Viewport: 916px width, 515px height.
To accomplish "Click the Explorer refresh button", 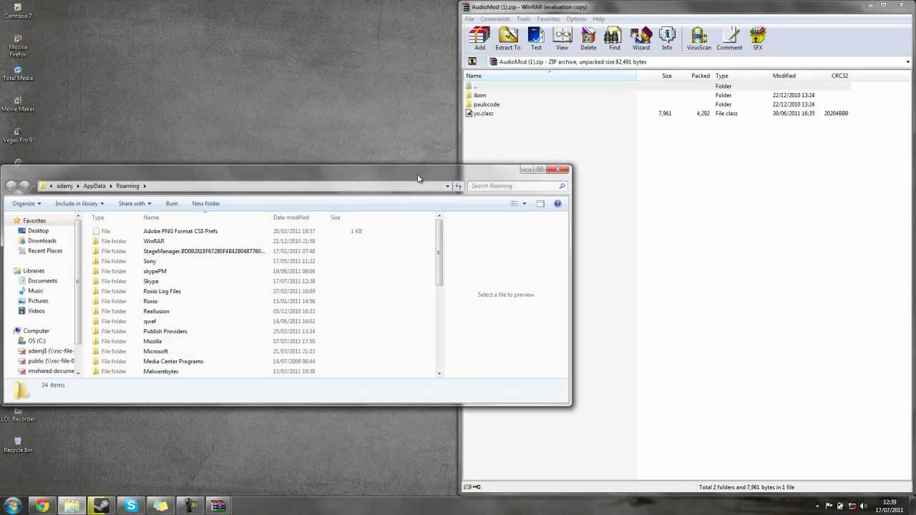I will [x=459, y=186].
